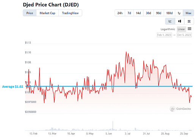Click the 5. Jun date label
Screen dimensions: 196x137
click(109, 134)
